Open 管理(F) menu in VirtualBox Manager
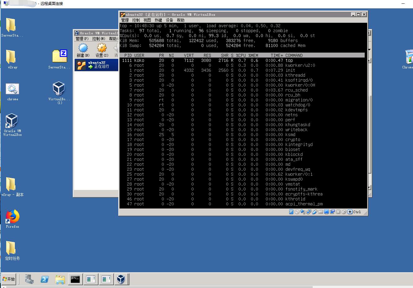Viewport: 413px width, 288px height. coord(82,39)
